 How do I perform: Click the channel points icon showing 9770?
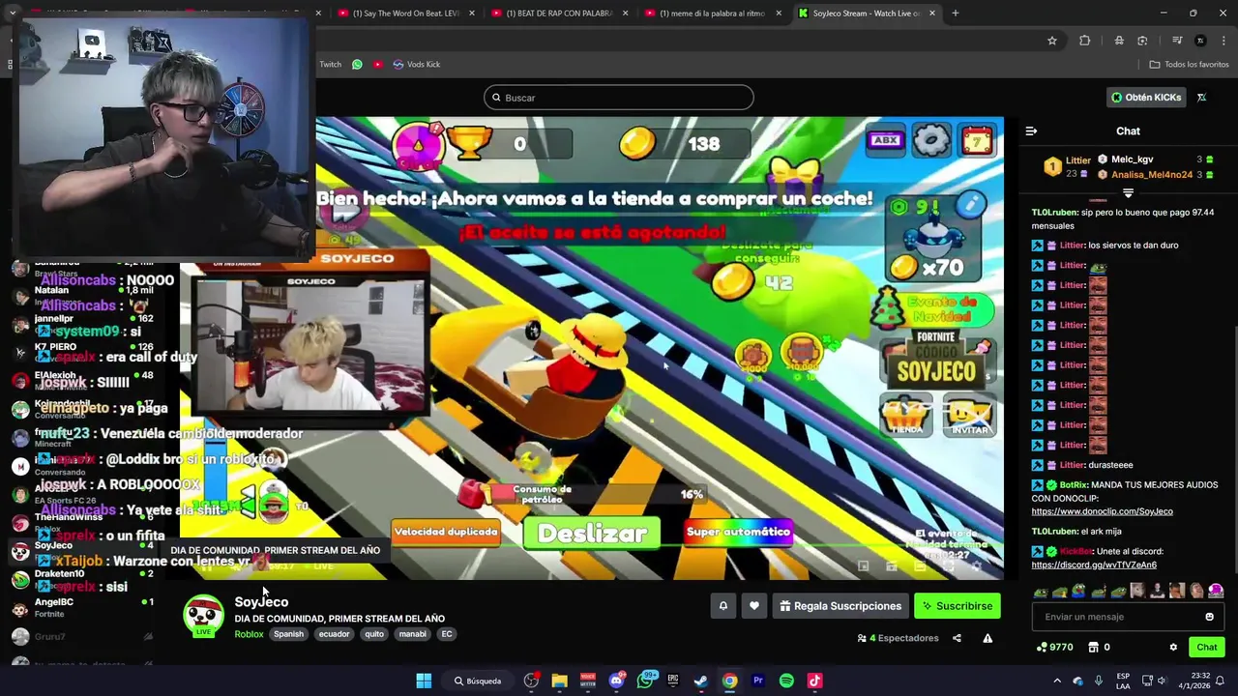[x=1054, y=648]
